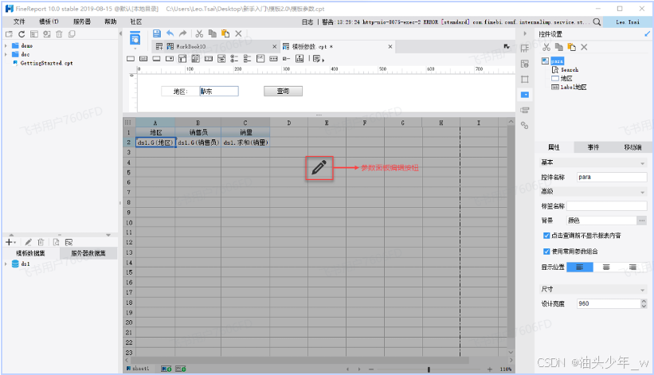Delete dataset with the trash icon

(x=41, y=242)
